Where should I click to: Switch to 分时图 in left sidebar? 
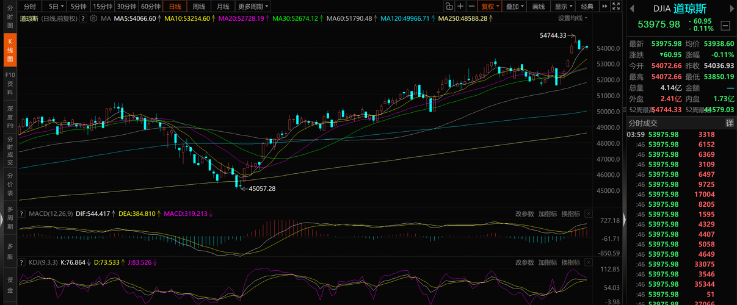click(10, 16)
